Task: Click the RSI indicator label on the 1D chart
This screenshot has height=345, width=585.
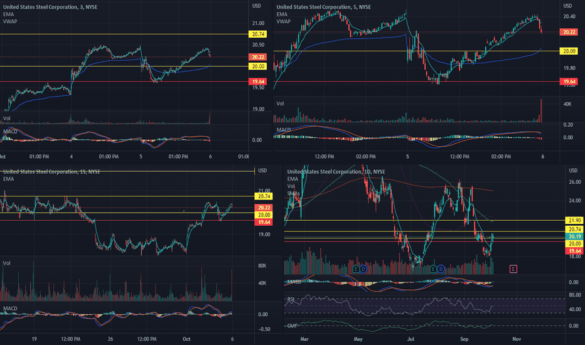Action: click(x=291, y=299)
